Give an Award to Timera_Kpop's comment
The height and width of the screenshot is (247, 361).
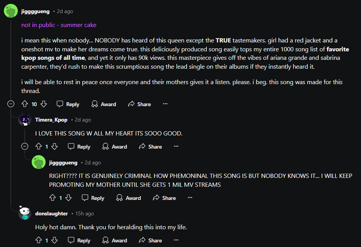point(115,147)
